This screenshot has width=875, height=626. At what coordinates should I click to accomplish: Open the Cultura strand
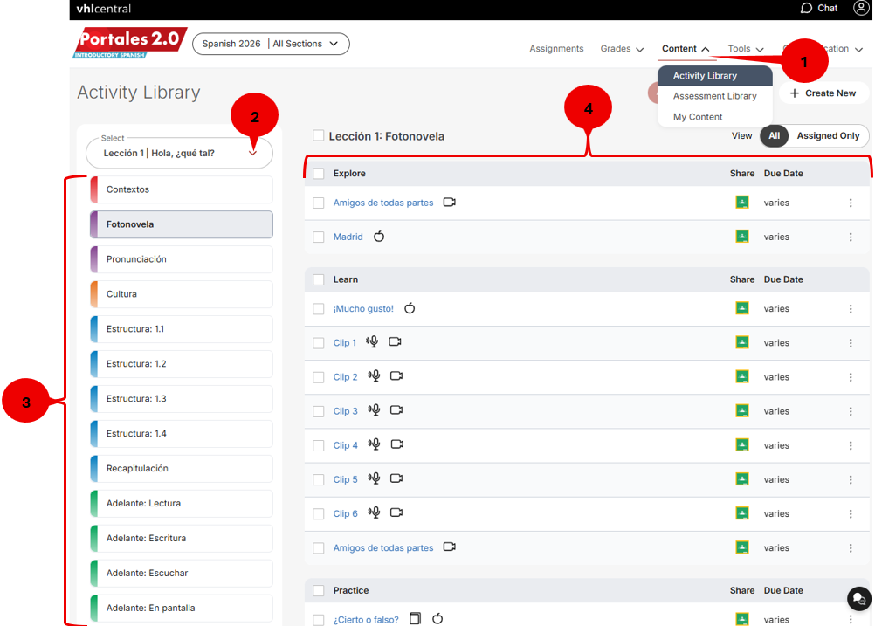pos(182,294)
